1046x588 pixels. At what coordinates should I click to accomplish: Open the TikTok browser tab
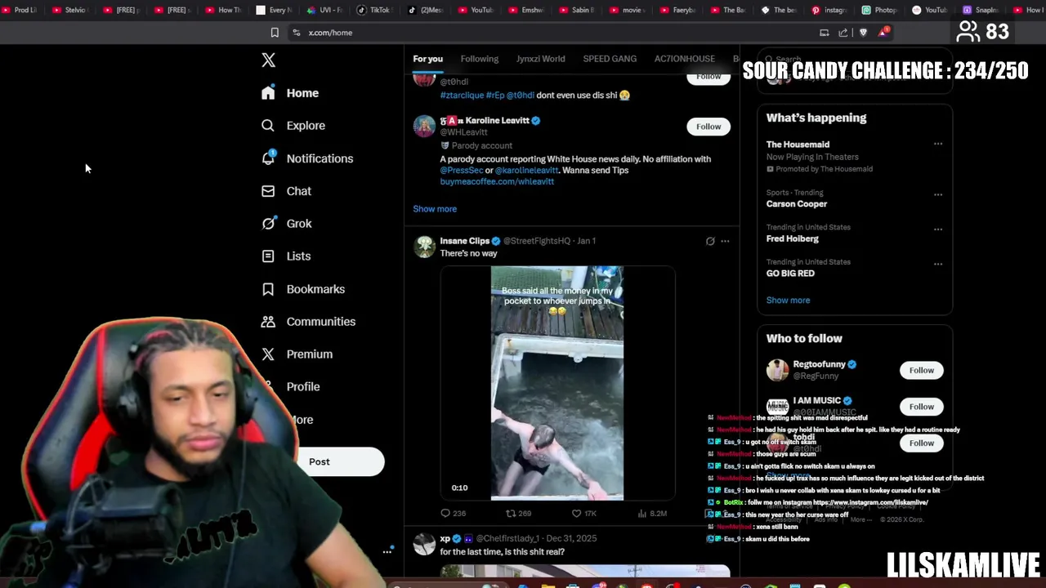click(373, 10)
